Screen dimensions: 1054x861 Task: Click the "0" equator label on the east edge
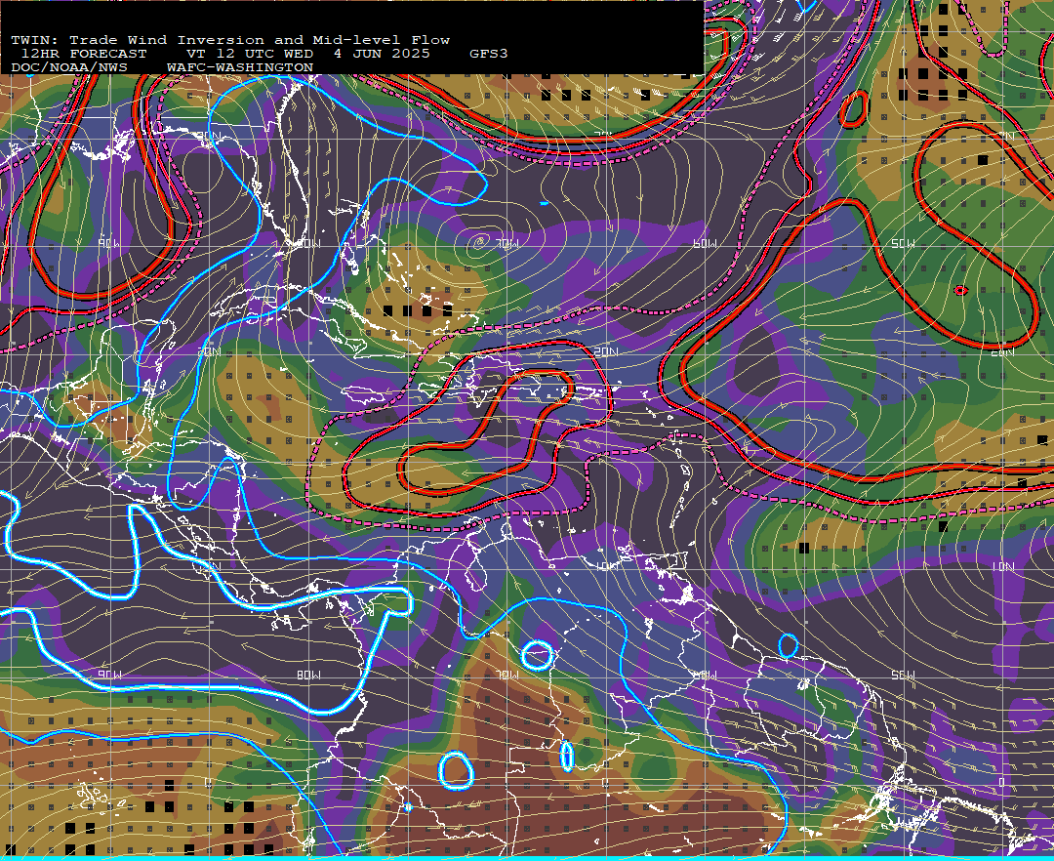(x=1000, y=782)
